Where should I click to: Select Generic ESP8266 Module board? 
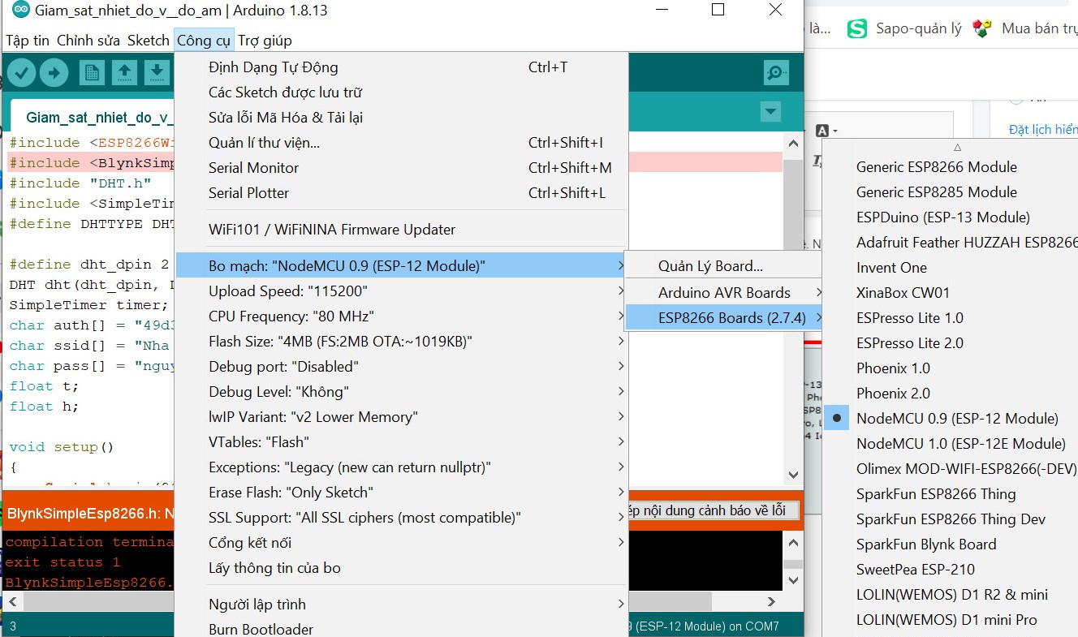tap(950, 167)
